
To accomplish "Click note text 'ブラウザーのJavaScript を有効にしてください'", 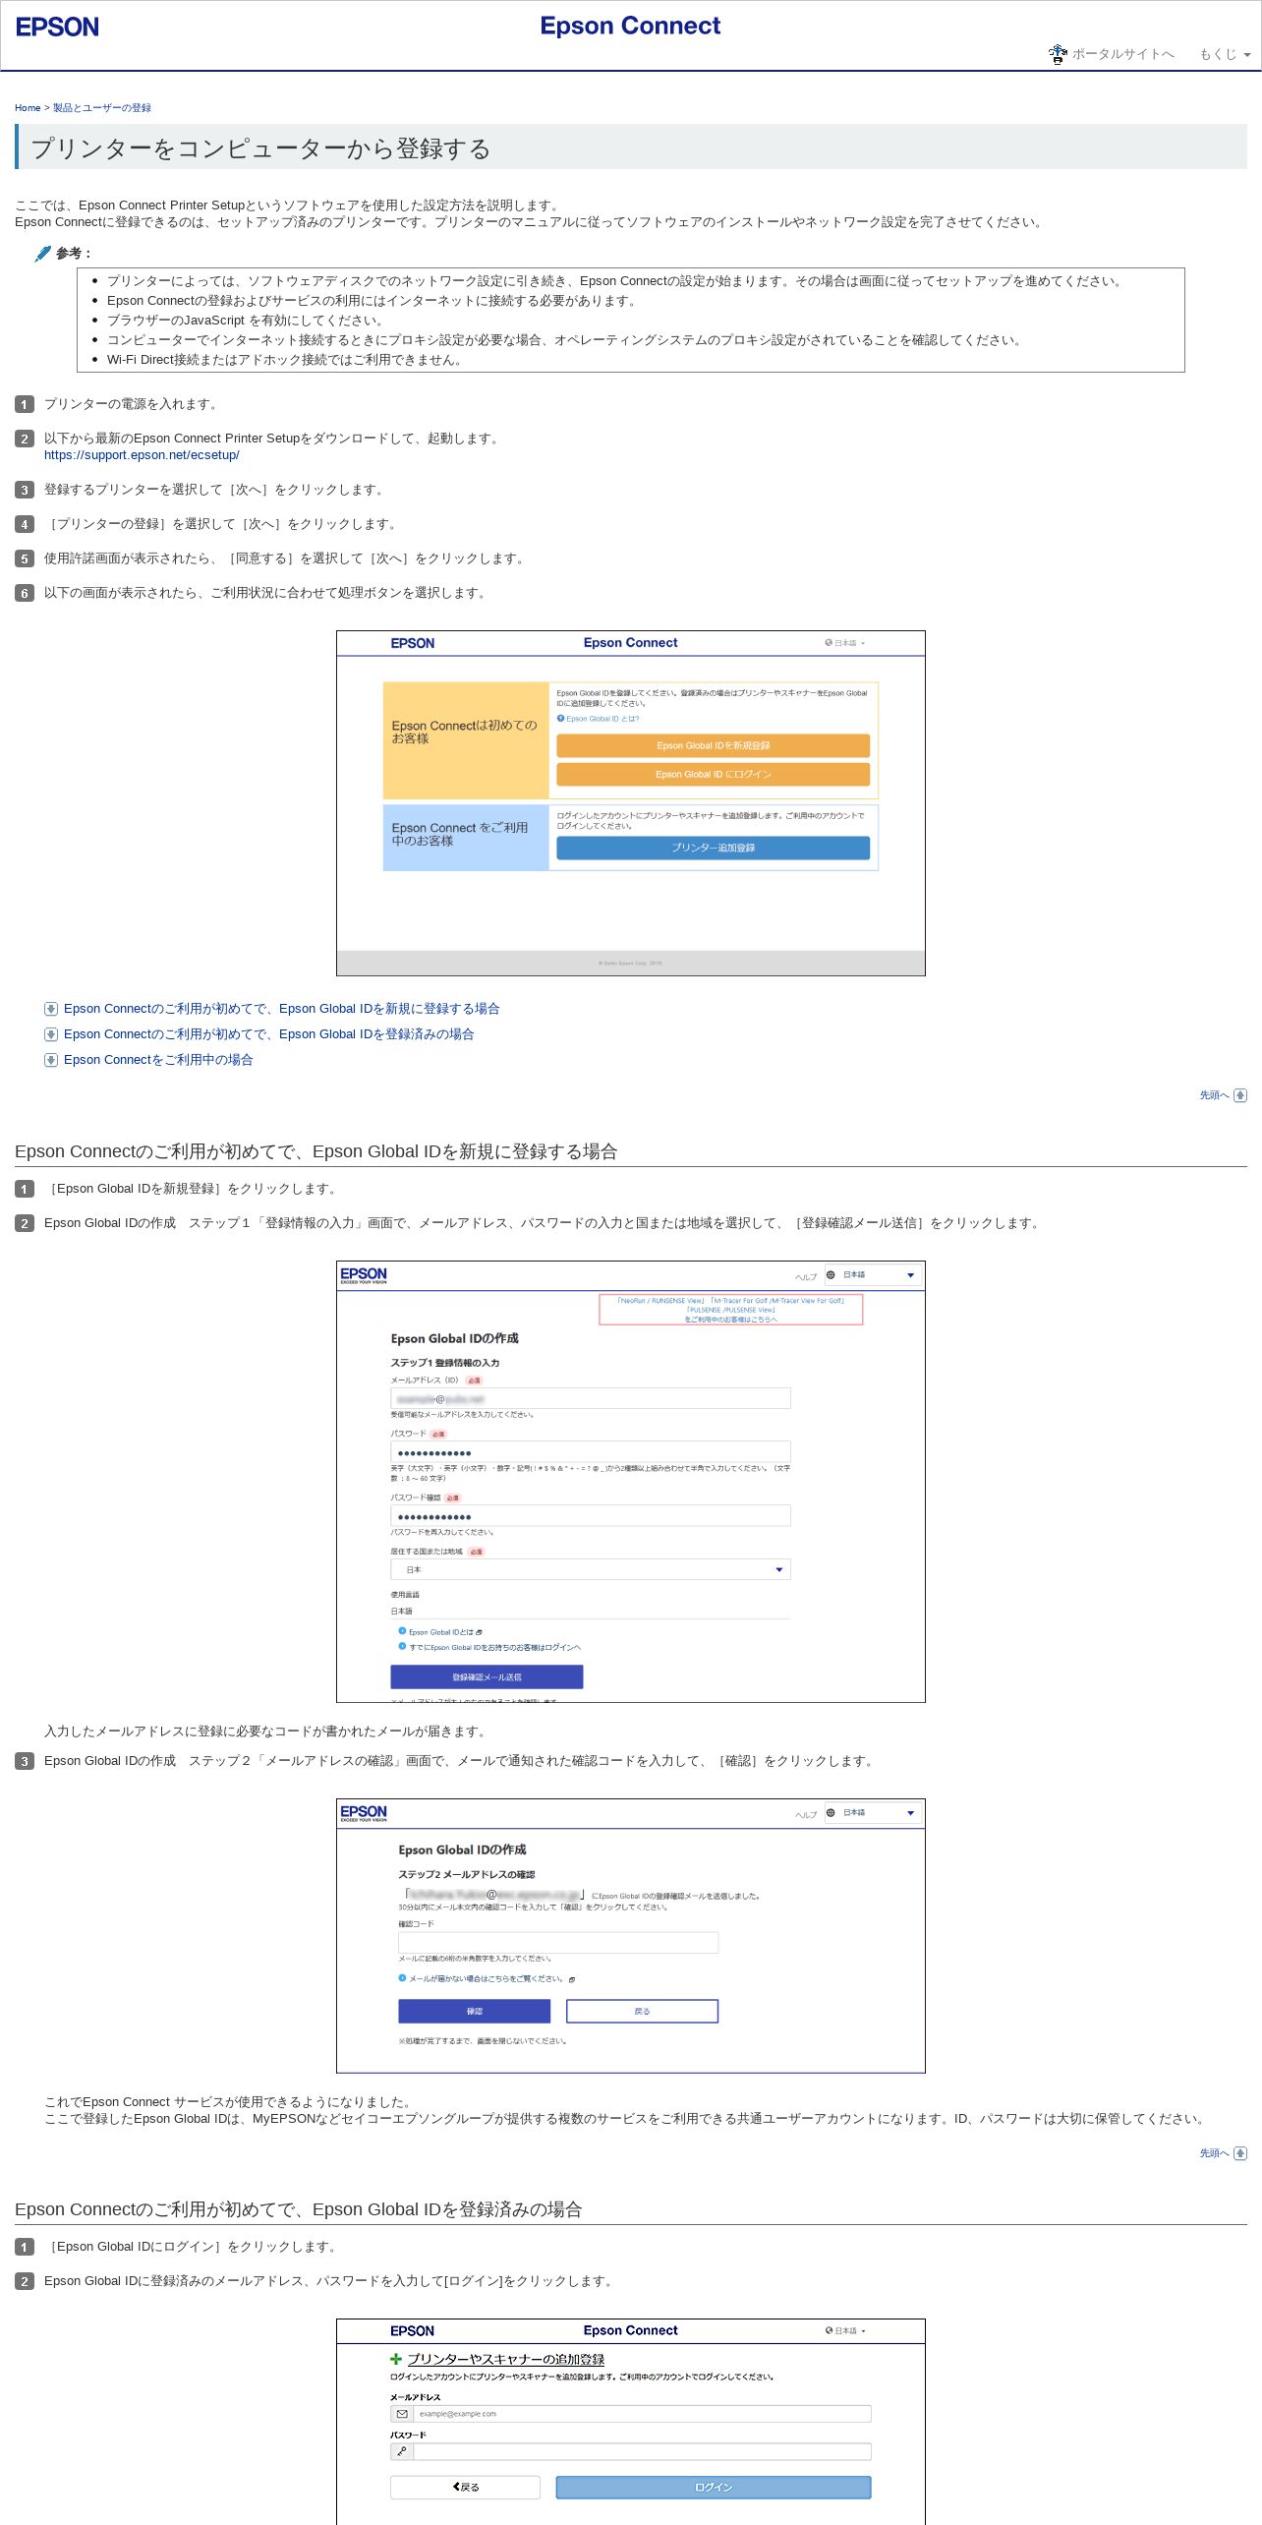I will pyautogui.click(x=248, y=321).
